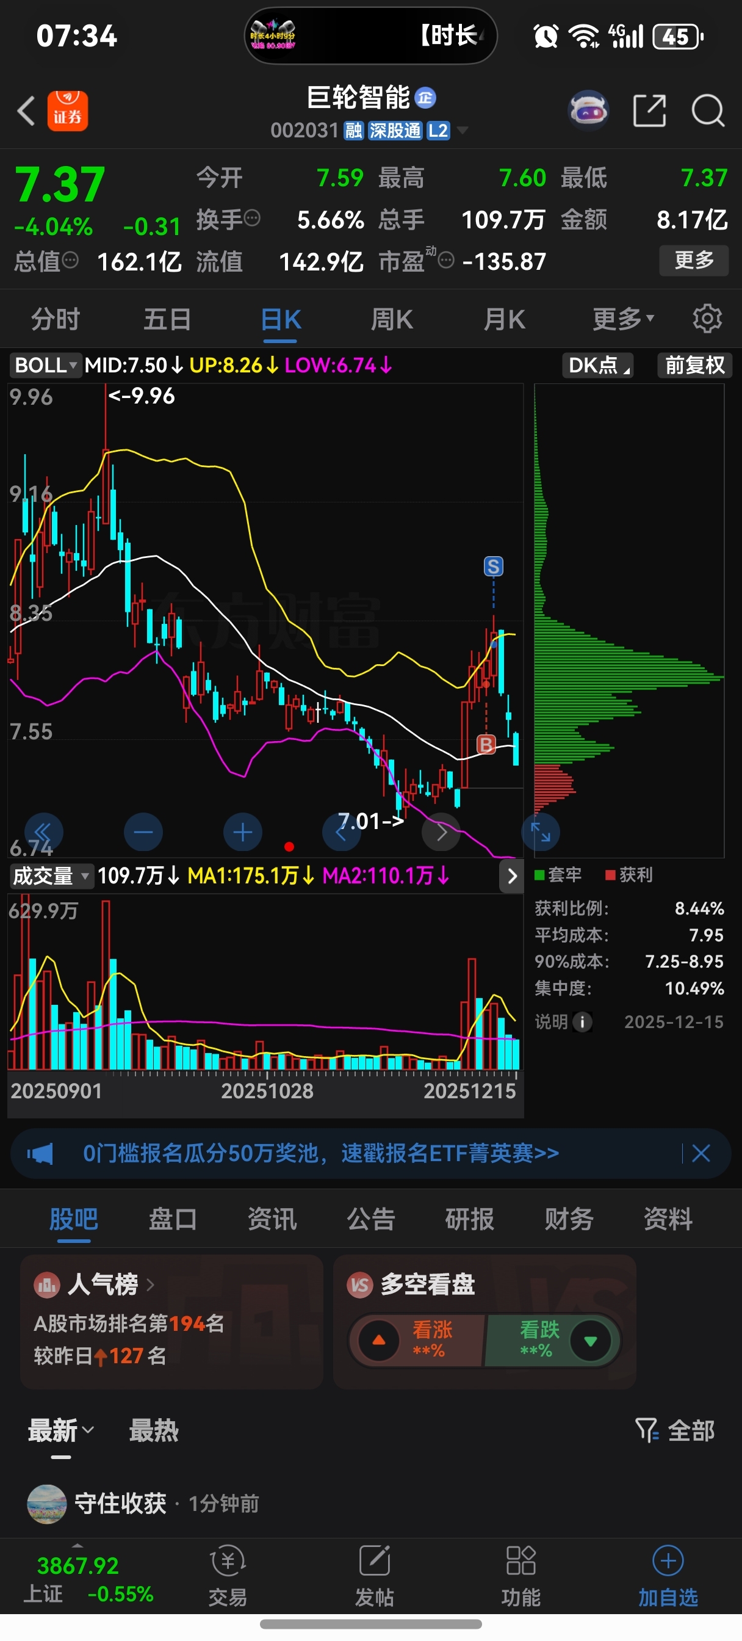Expand volume panel with right arrow
742x1641 pixels.
[511, 876]
